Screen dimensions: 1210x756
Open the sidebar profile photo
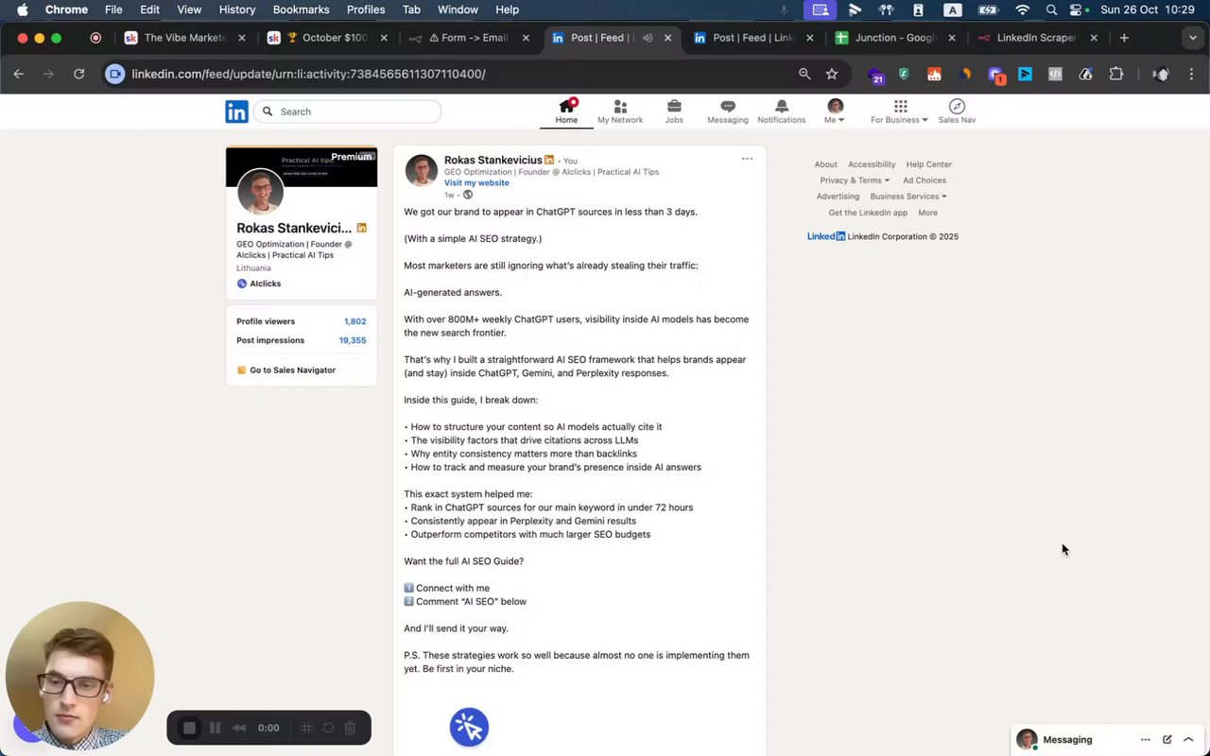pos(260,192)
